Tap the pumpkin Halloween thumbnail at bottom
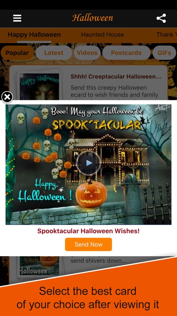 (39, 265)
